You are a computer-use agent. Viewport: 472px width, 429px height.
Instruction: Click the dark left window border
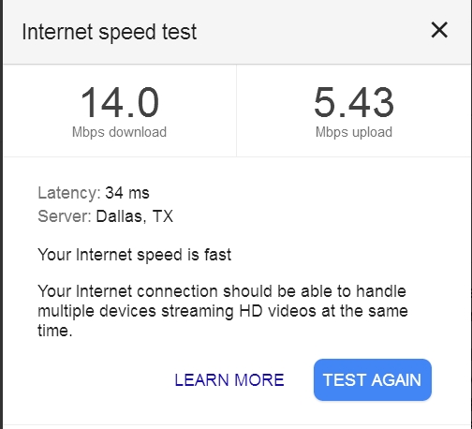[x=1, y=214]
